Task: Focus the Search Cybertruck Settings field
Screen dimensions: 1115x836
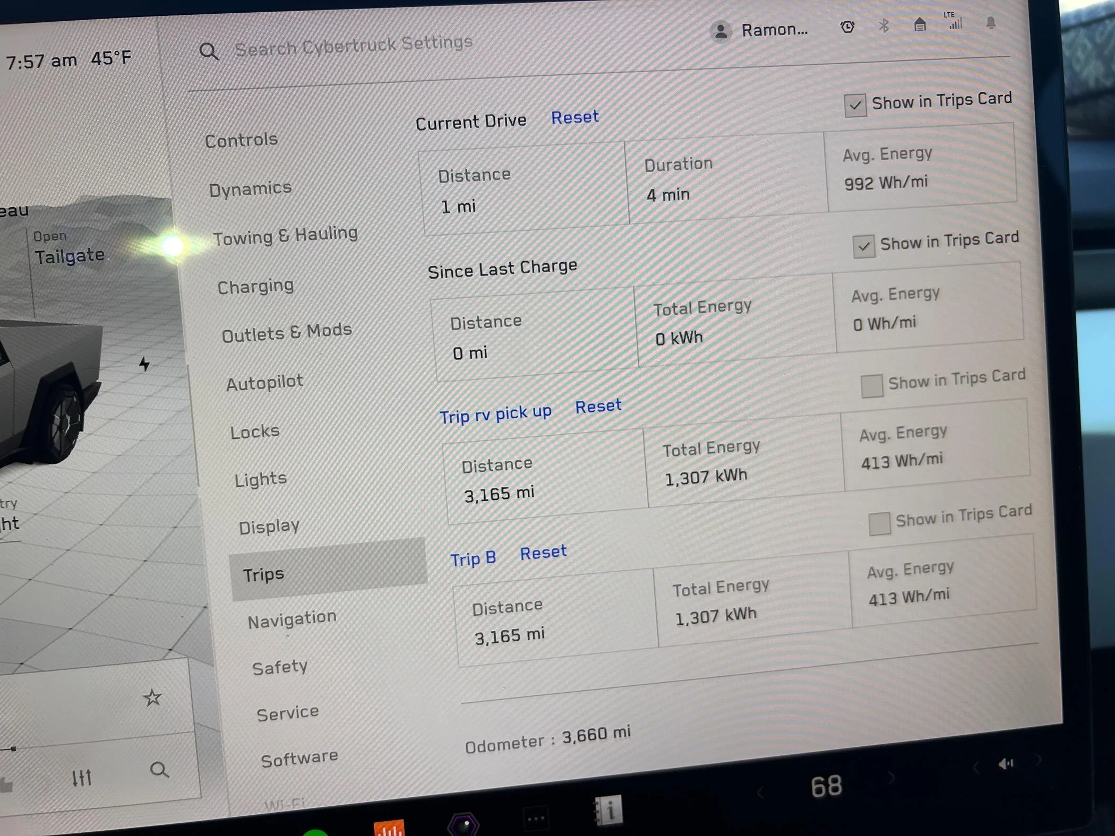Action: [x=354, y=46]
